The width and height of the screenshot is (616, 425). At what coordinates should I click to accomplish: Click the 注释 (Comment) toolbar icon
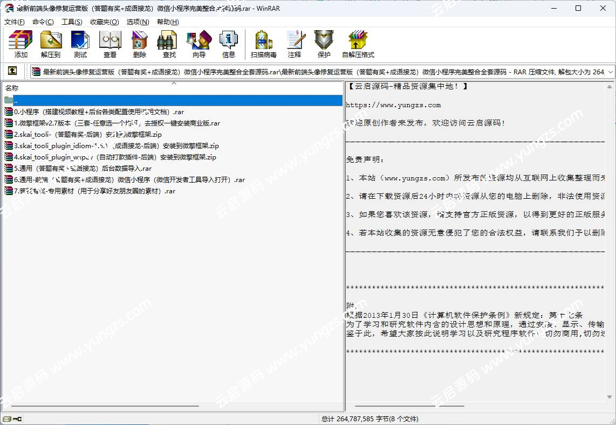(295, 43)
